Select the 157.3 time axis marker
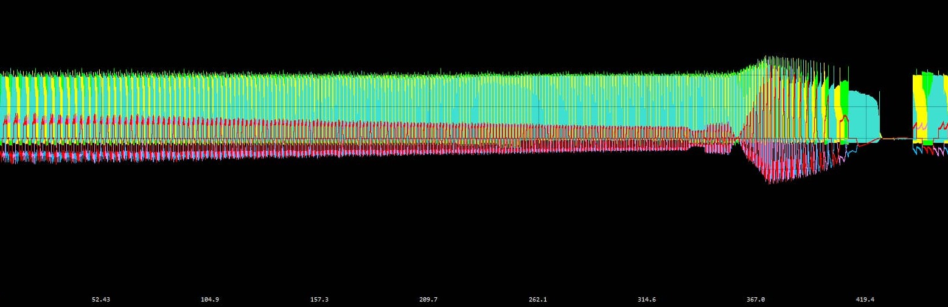This screenshot has width=948, height=307. click(319, 300)
